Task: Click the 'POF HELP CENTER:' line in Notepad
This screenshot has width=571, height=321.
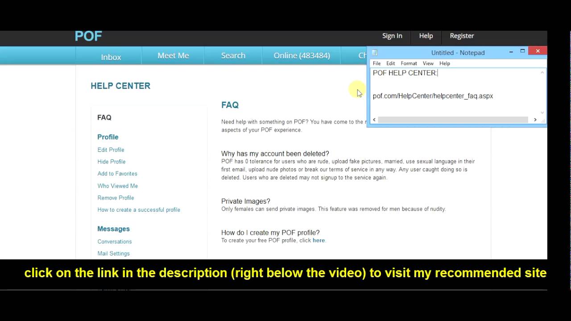Action: tap(405, 73)
